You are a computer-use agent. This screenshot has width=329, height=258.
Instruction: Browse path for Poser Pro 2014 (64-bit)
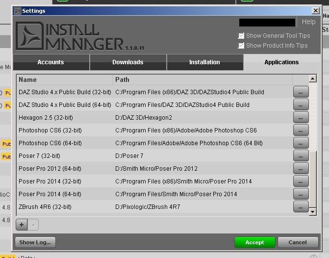point(301,194)
